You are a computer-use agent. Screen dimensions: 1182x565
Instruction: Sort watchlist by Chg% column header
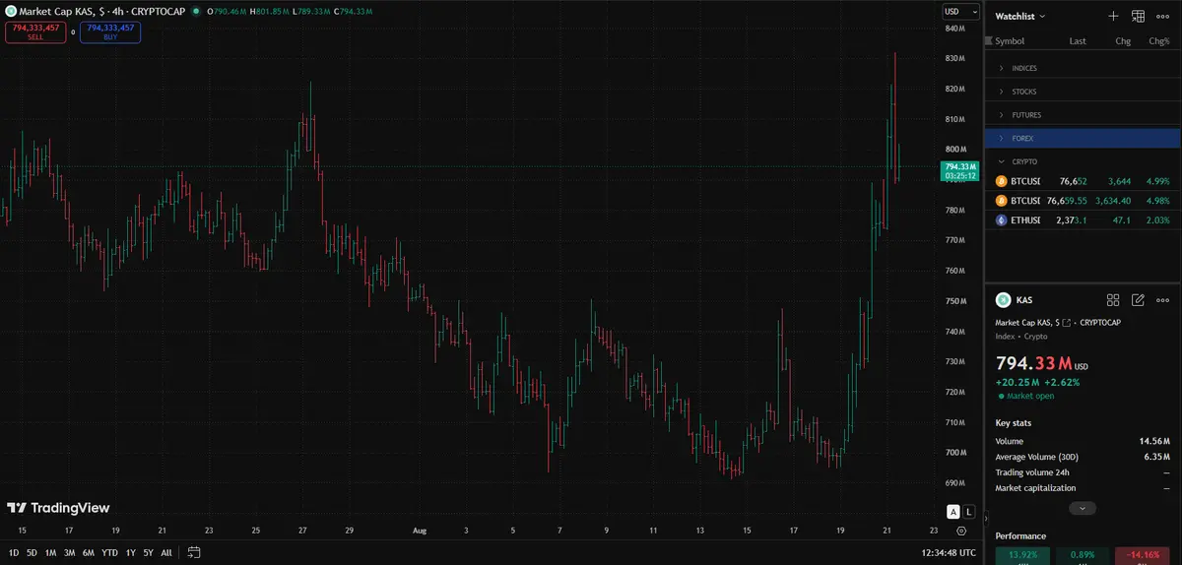pos(1159,41)
